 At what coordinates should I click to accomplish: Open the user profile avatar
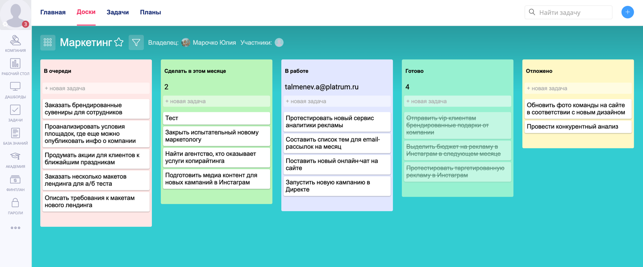point(16,13)
